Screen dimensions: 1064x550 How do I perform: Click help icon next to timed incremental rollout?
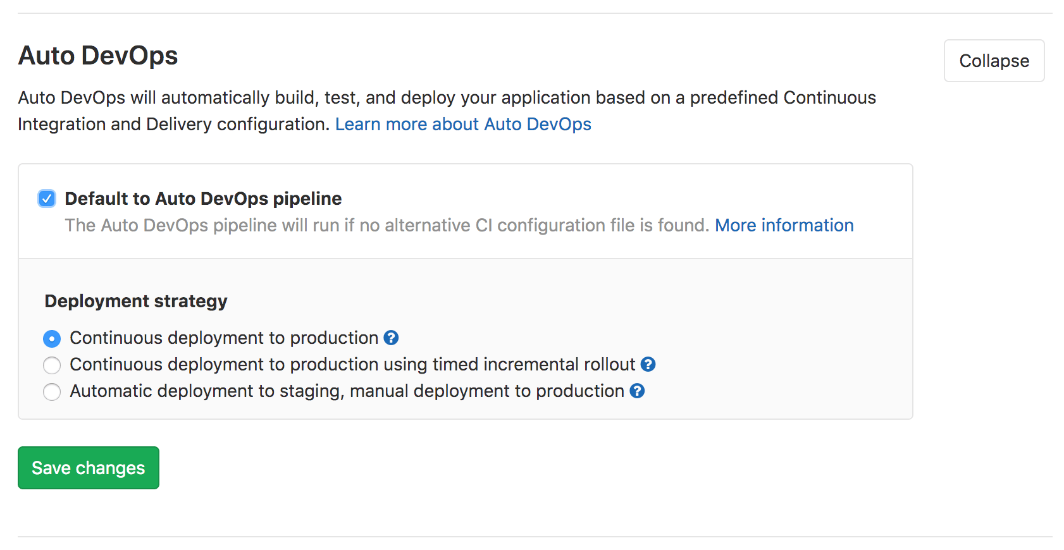pos(648,365)
